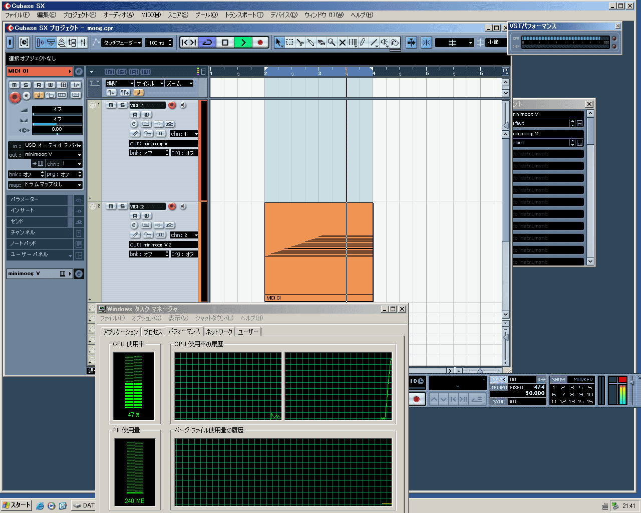The image size is (641, 513).
Task: Click the toolbar Record button
Action: coord(260,43)
